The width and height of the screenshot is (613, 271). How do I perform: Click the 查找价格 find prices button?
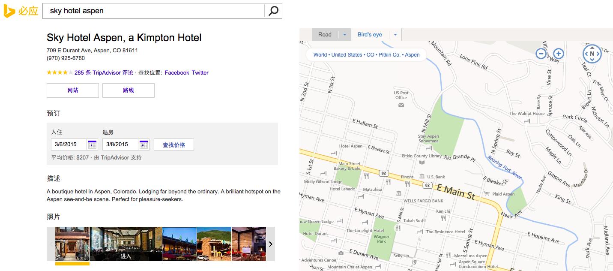[x=174, y=145]
